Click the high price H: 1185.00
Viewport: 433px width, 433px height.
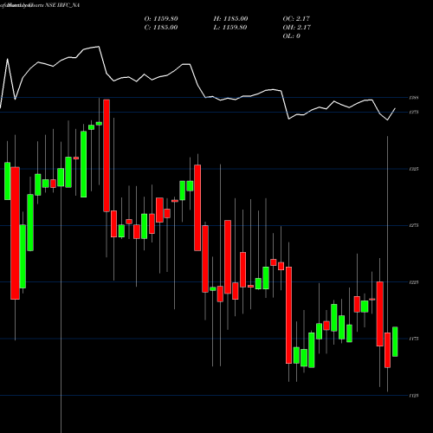pos(230,19)
